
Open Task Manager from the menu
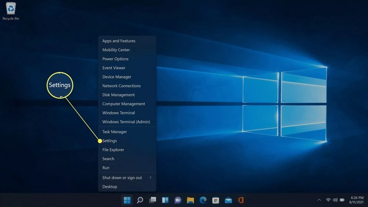pos(127,132)
